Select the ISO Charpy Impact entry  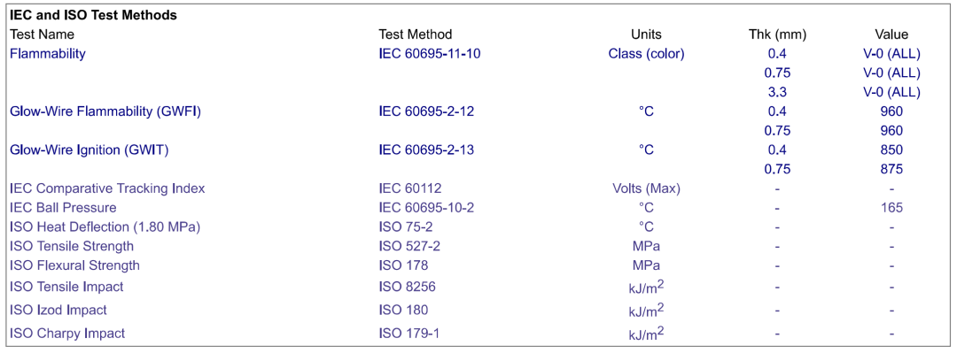click(x=67, y=334)
